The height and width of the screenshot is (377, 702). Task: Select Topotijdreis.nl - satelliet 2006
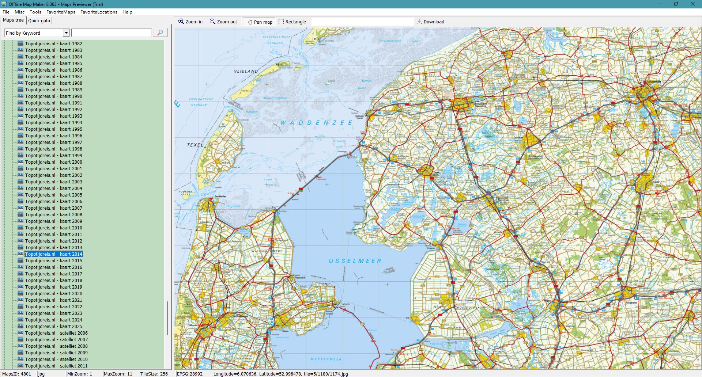(x=56, y=333)
